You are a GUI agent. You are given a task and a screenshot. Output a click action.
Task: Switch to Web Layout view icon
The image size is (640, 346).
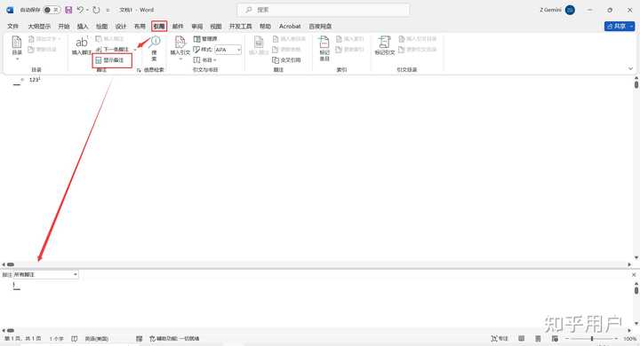[x=555, y=338]
